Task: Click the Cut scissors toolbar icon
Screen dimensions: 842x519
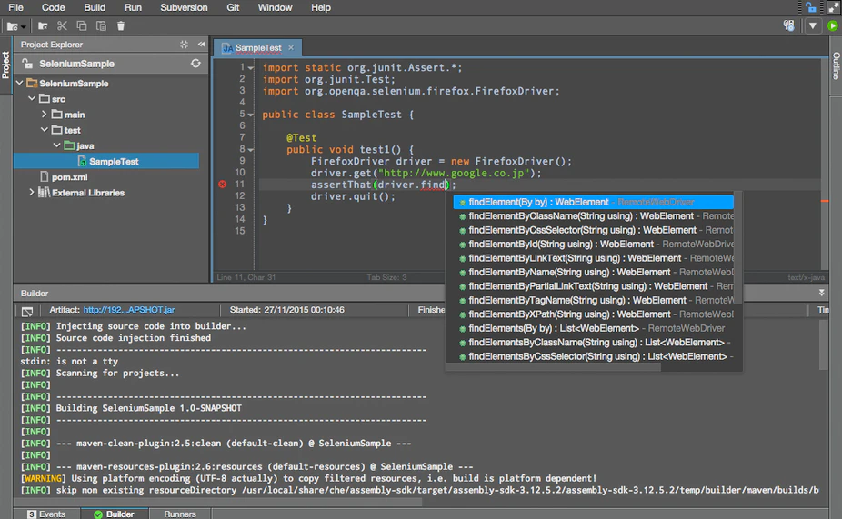Action: [63, 25]
